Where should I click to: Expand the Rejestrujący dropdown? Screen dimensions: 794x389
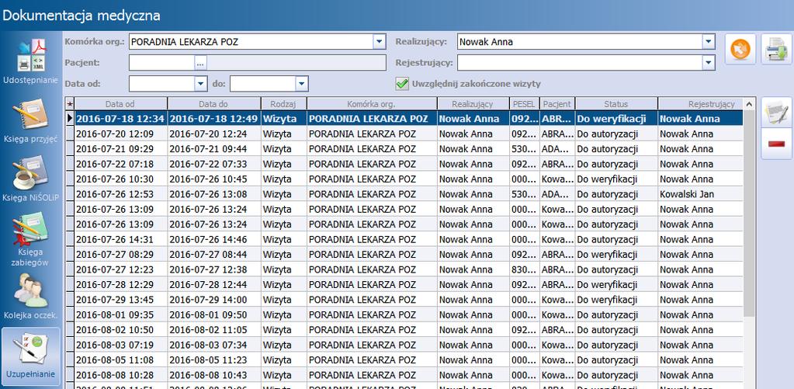click(x=709, y=63)
